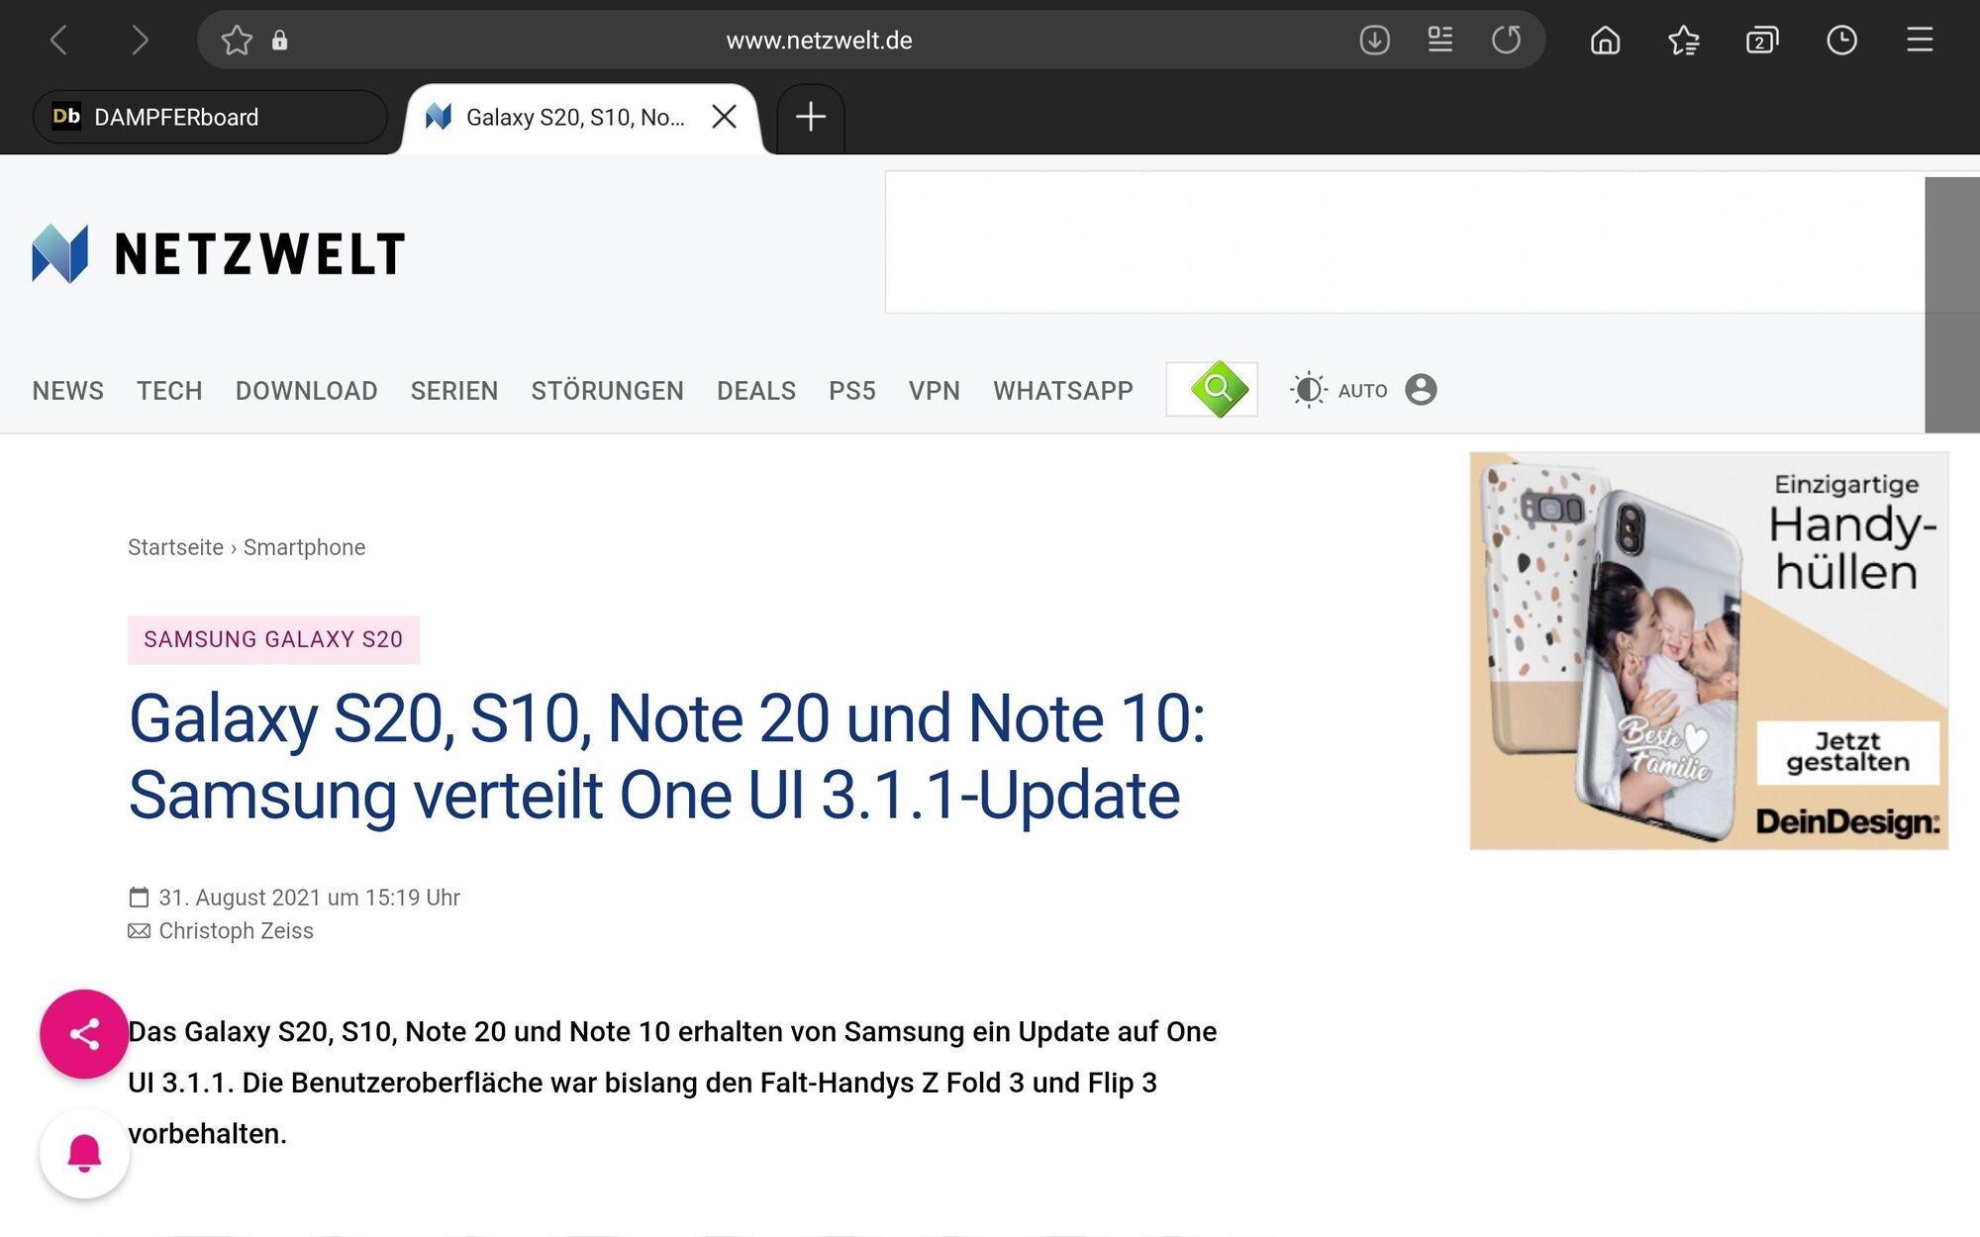Open the VPN menu item
Screen dimensions: 1980x1237
point(935,391)
